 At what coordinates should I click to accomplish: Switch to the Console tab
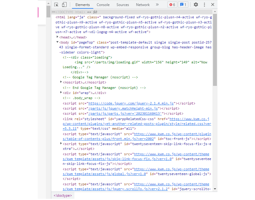[103, 5]
